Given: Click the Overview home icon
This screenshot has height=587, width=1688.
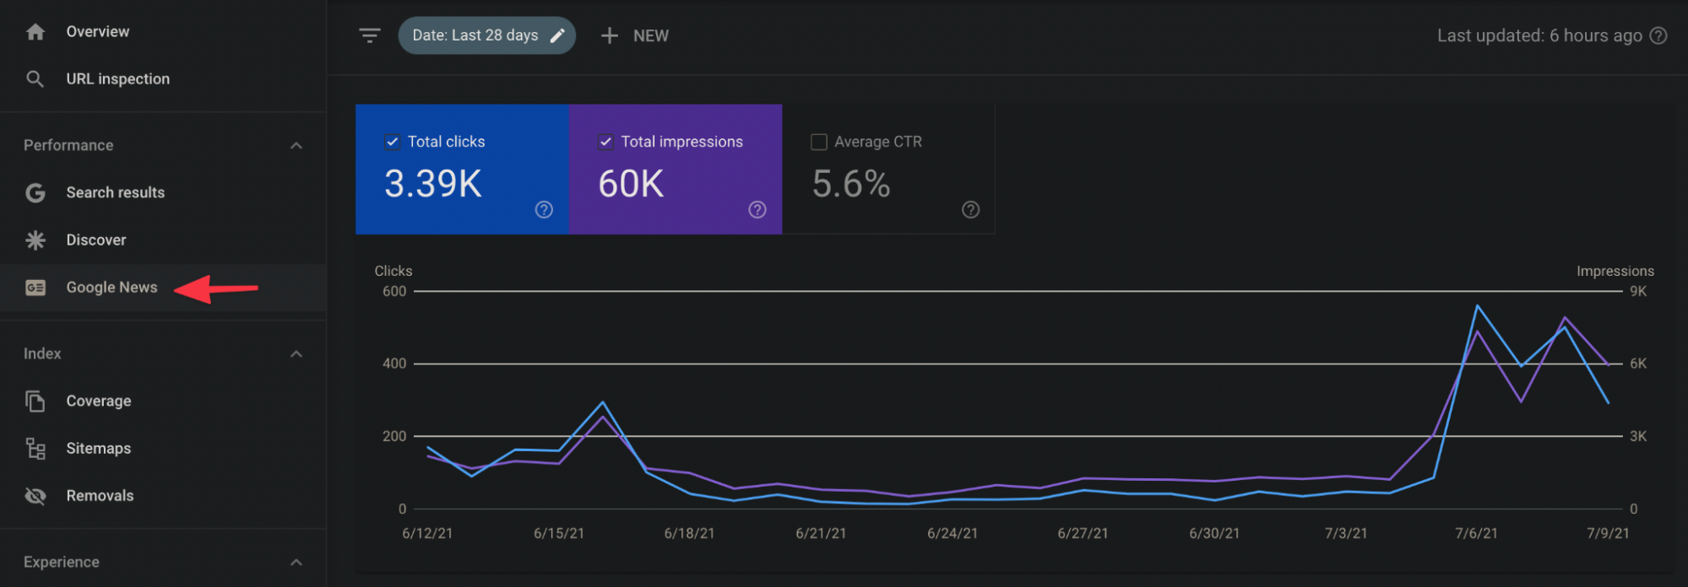Looking at the screenshot, I should (x=35, y=32).
